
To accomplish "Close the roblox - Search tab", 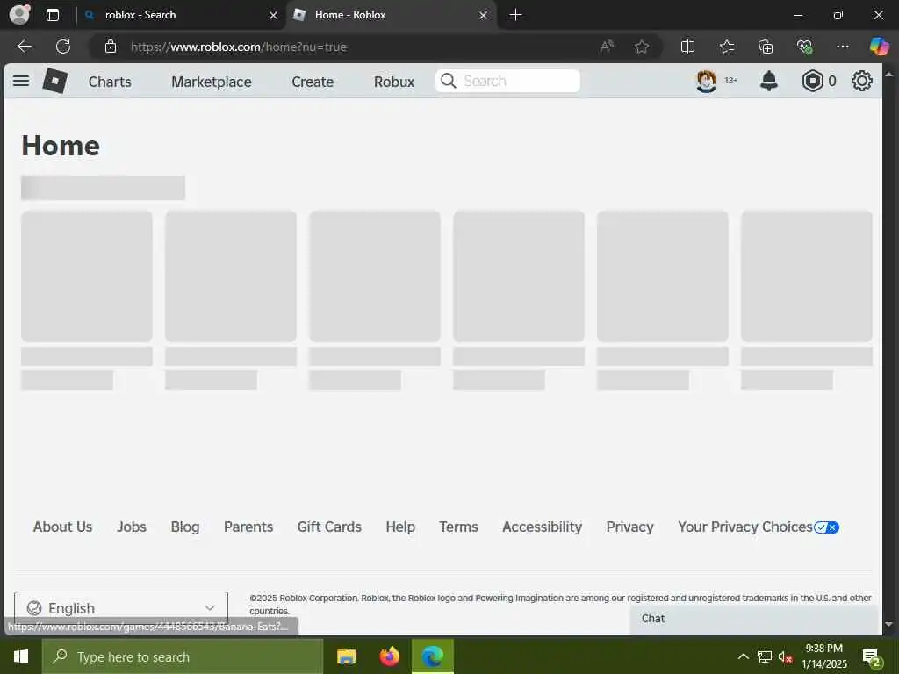I will pos(274,16).
